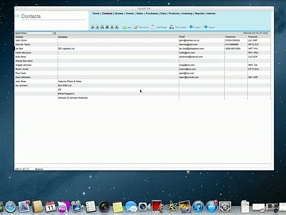Click in the Quick Find field
The width and height of the screenshot is (286, 215).
(40, 33)
